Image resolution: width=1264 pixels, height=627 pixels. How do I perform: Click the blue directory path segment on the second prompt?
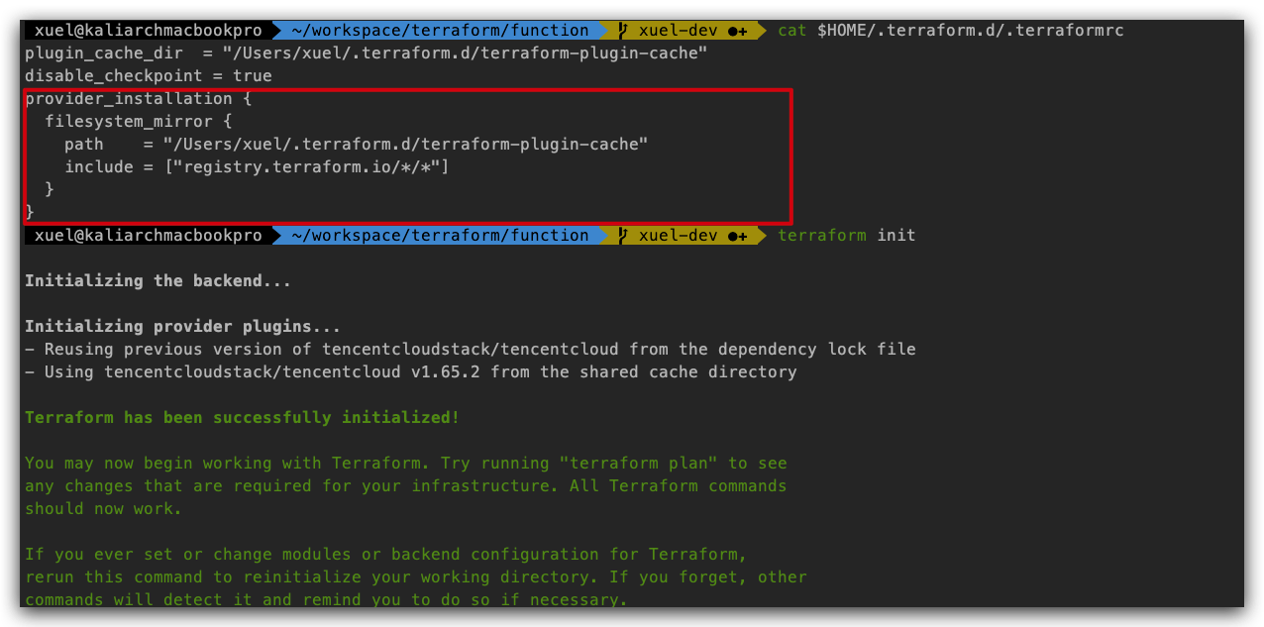point(440,236)
